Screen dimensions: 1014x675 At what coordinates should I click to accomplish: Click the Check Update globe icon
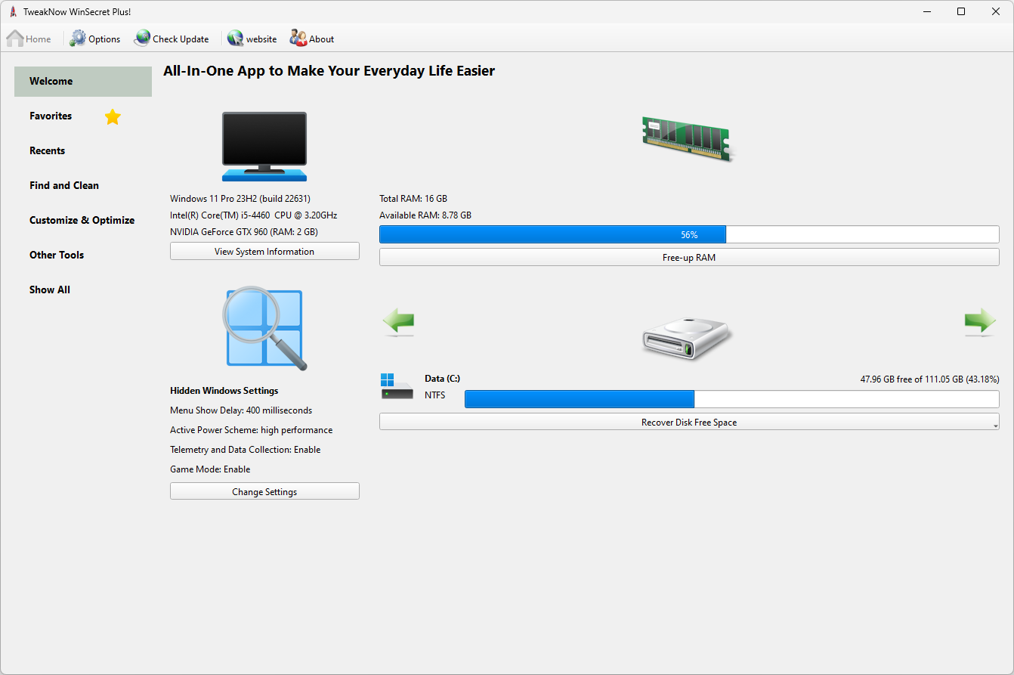coord(142,39)
